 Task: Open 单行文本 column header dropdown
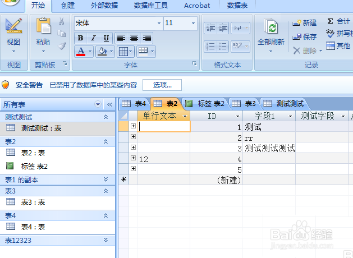pyautogui.click(x=185, y=116)
